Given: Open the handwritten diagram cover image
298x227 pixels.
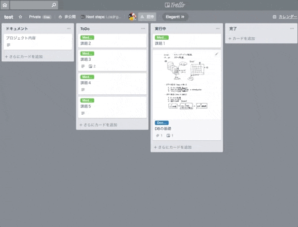Looking at the screenshot, I should [187, 85].
